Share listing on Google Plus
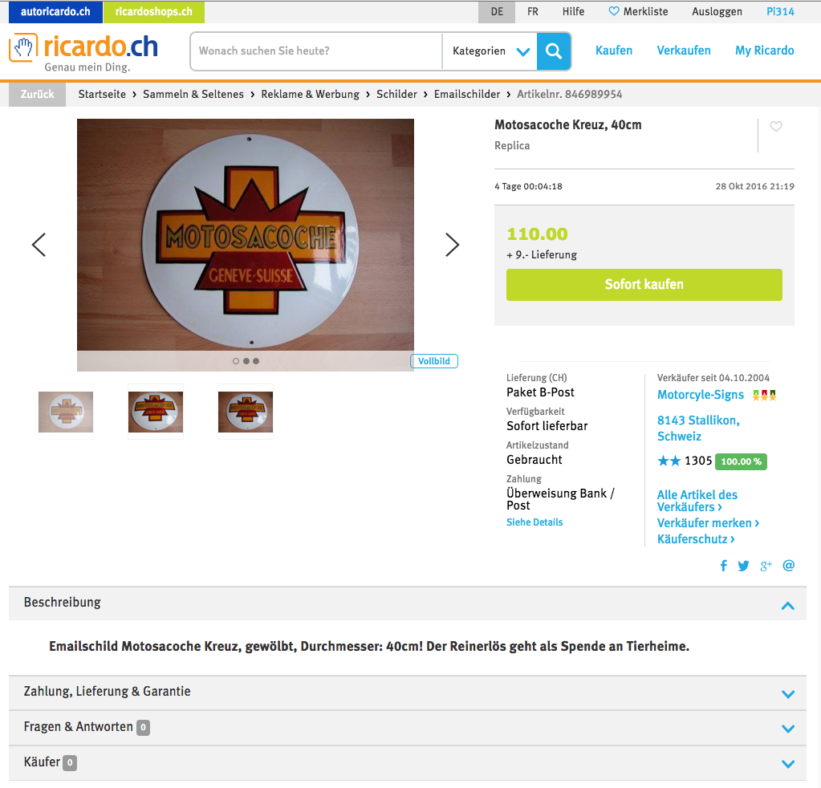The height and width of the screenshot is (788, 821). pyautogui.click(x=766, y=566)
